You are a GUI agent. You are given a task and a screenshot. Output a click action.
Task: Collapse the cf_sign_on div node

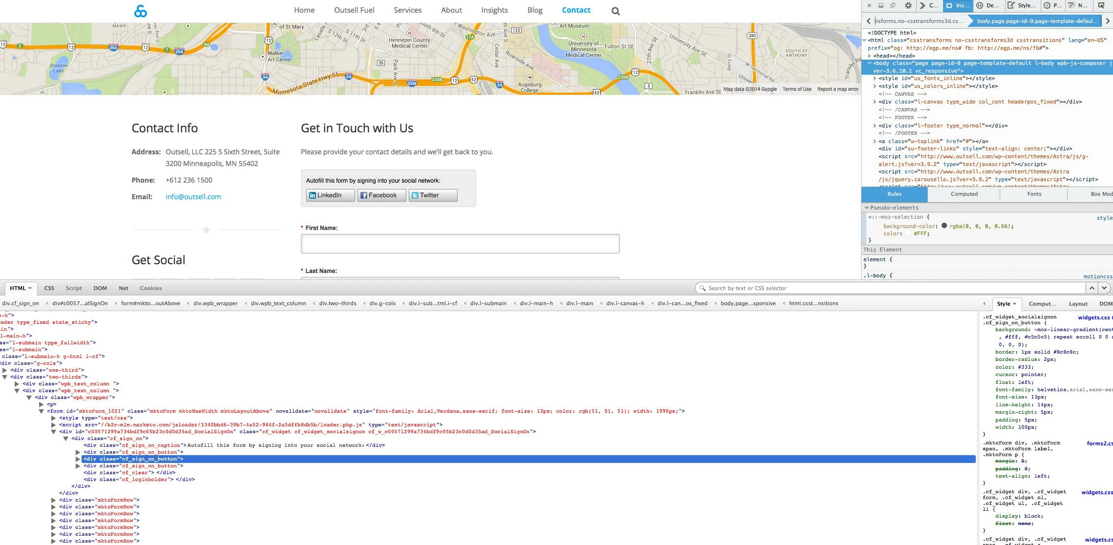pyautogui.click(x=65, y=439)
